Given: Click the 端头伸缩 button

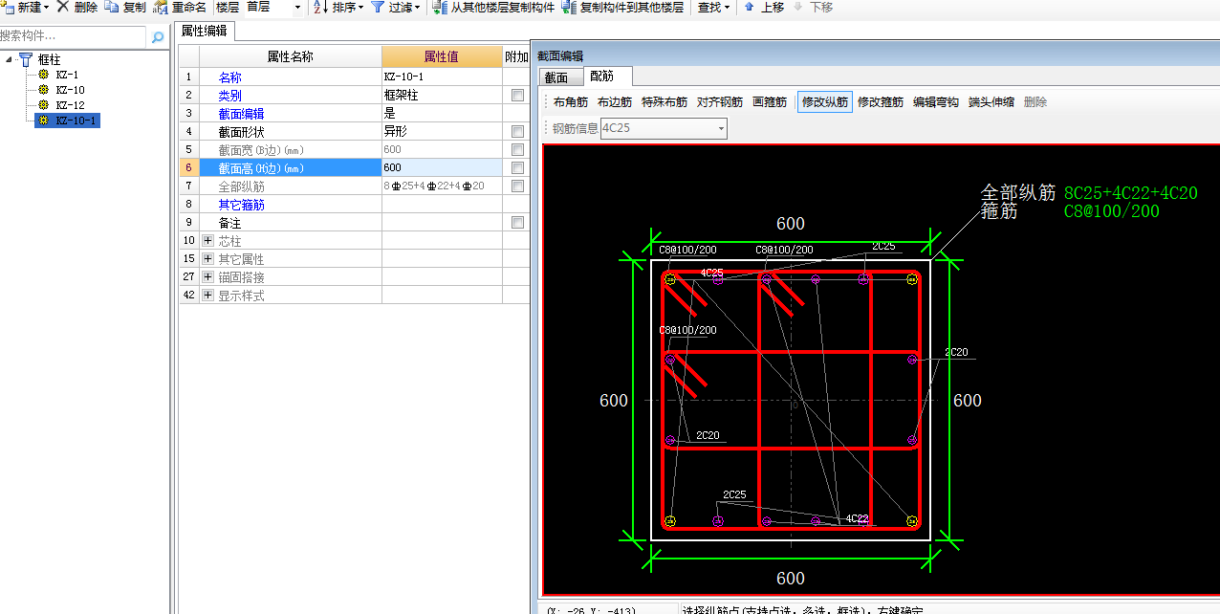Looking at the screenshot, I should tap(991, 102).
